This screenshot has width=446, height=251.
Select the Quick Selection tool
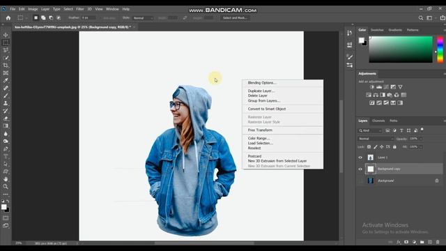coord(6,58)
